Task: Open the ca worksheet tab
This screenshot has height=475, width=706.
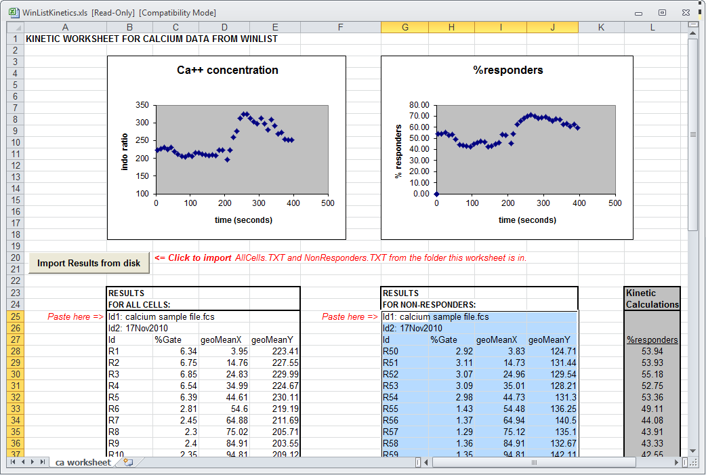Action: coord(83,462)
